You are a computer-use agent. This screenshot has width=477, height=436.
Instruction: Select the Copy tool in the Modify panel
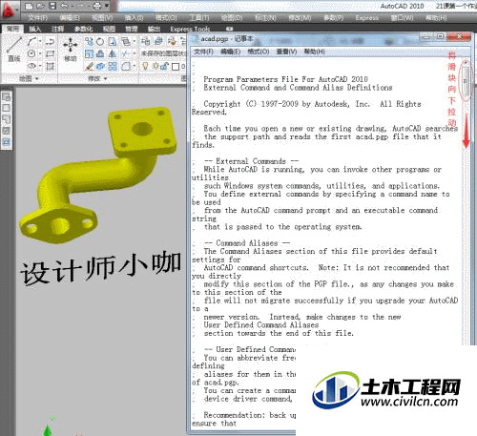[89, 41]
